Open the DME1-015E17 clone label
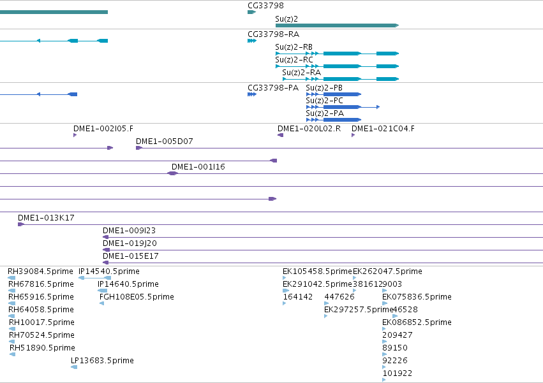 point(131,256)
